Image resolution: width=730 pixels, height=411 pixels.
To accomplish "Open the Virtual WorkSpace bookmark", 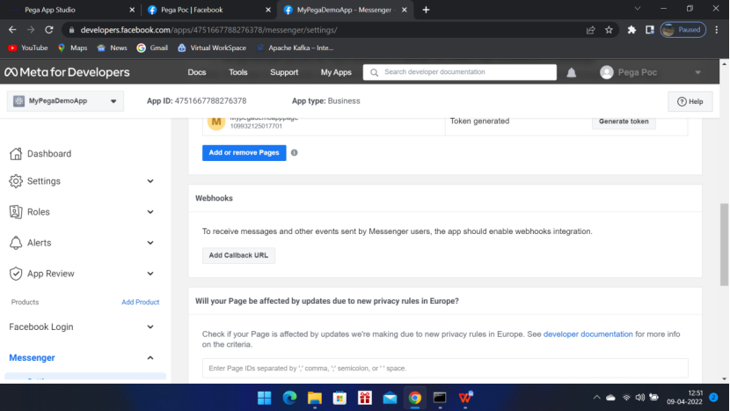I will pyautogui.click(x=212, y=48).
